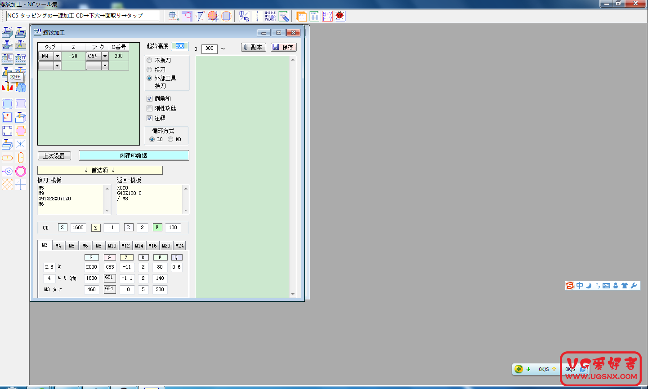Screen dimensions: 648x389
Task: Select the stepped milling icon in the sidebar
Action: [x=7, y=144]
